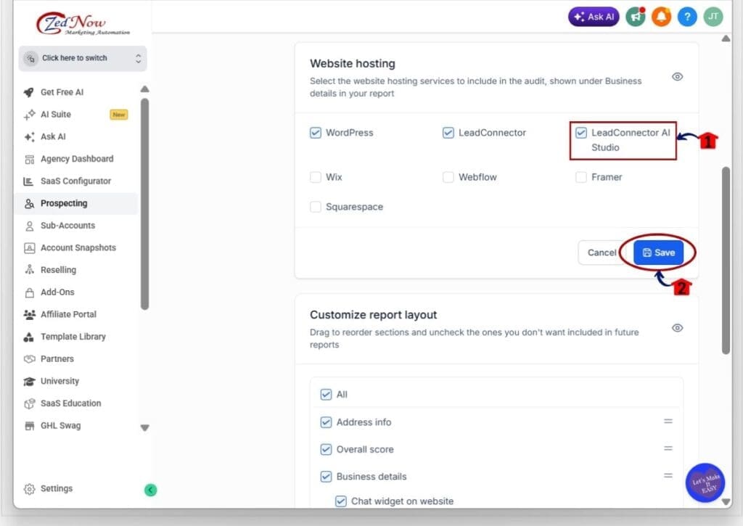Open the orange notifications bell
The width and height of the screenshot is (743, 526).
pyautogui.click(x=661, y=17)
